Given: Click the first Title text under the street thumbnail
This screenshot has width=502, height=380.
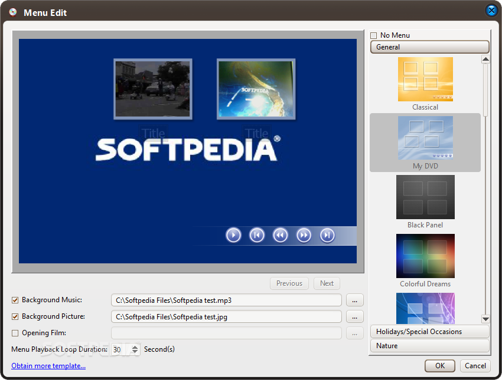Looking at the screenshot, I should (154, 134).
